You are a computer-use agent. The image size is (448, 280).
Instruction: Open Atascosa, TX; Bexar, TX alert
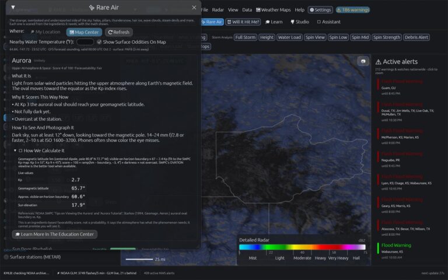tap(407, 228)
